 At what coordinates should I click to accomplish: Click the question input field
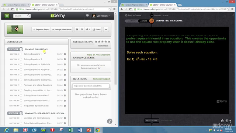click(91, 86)
